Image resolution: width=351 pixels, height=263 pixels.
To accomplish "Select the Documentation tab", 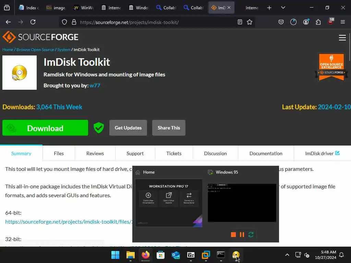I will 266,153.
